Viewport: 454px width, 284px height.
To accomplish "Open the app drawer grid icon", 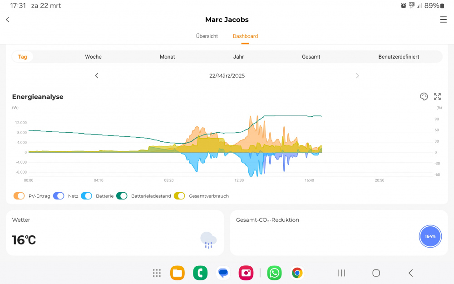I will pyautogui.click(x=157, y=273).
